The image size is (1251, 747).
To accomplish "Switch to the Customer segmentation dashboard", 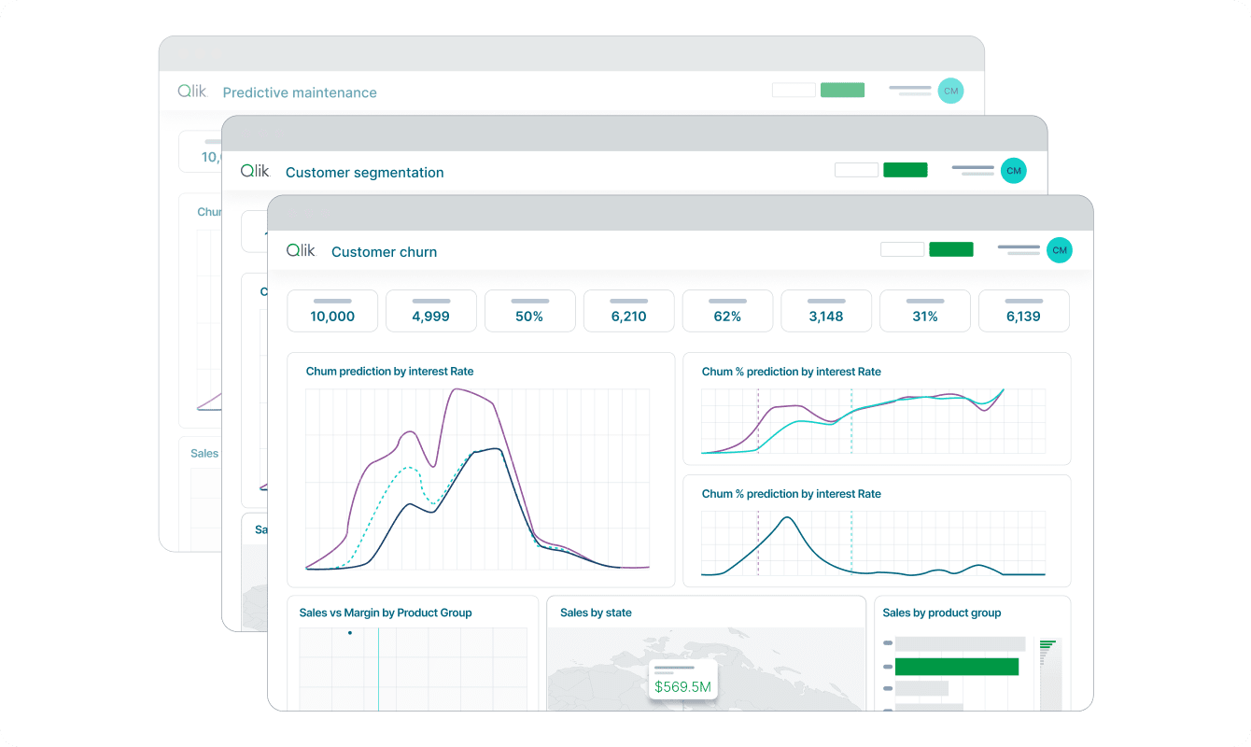I will pos(364,172).
